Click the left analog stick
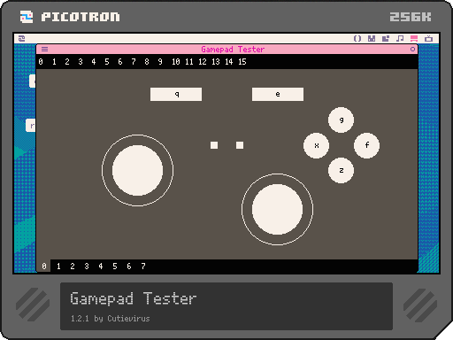This screenshot has width=453, height=340. click(137, 170)
